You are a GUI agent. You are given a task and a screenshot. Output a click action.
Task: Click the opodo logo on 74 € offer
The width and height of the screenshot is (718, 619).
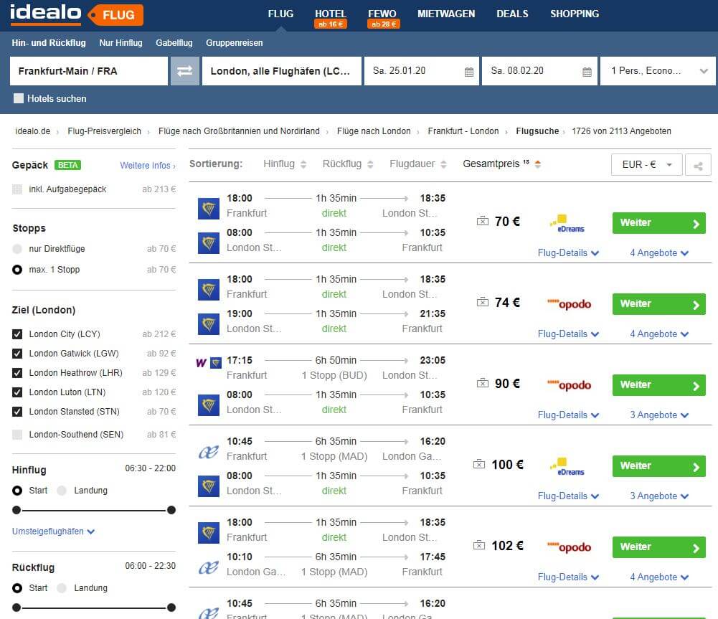tap(570, 303)
